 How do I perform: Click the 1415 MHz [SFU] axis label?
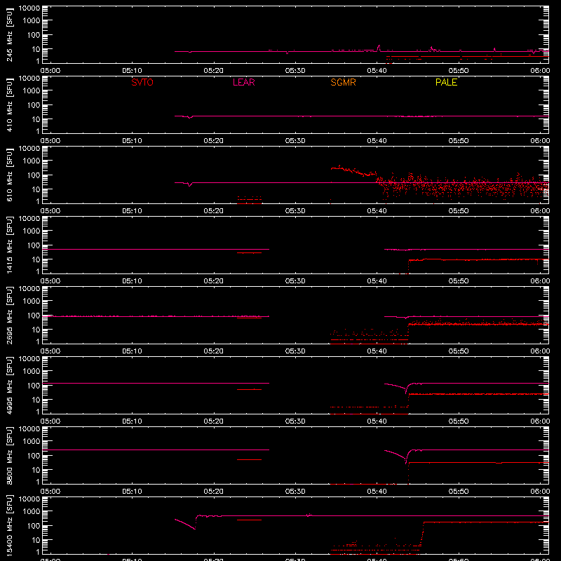pyautogui.click(x=10, y=245)
